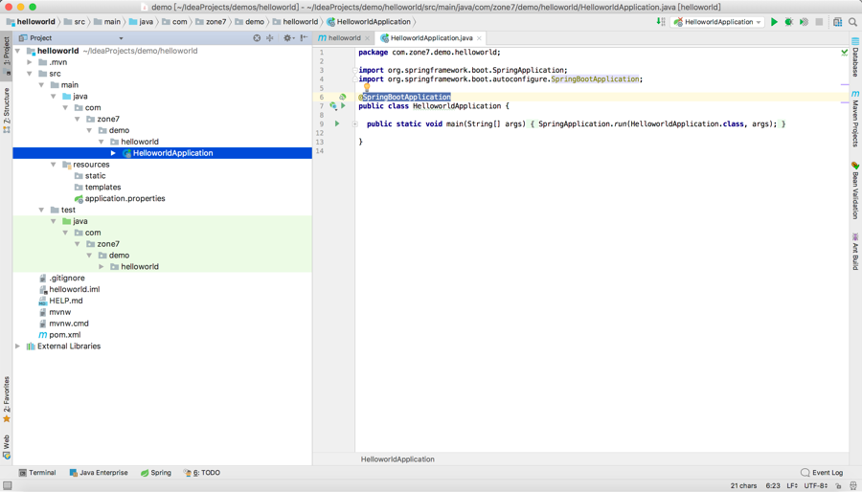Run with coverage icon in toolbar
This screenshot has width=862, height=492.
point(804,22)
